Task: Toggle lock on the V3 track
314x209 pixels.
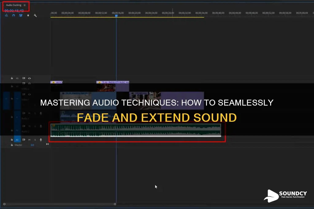Action: click(12, 78)
